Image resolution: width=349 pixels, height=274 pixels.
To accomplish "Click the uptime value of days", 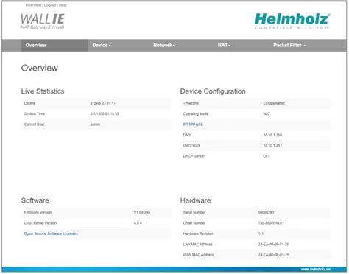I will (x=103, y=103).
